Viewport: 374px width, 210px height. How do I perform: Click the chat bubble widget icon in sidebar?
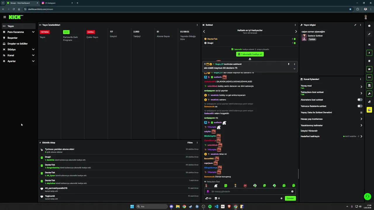[x=369, y=69]
